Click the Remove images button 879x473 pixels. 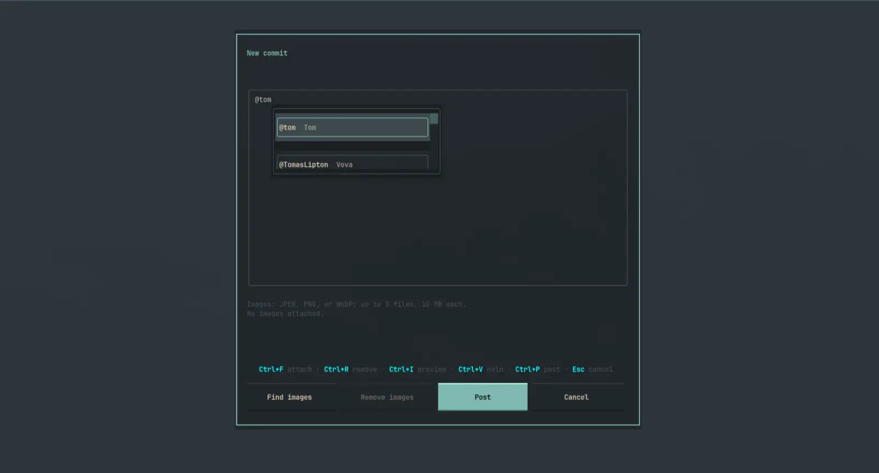[387, 397]
